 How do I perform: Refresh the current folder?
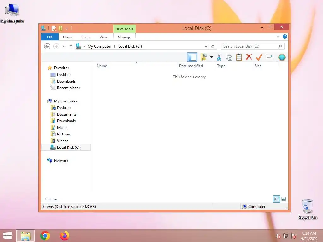(213, 47)
